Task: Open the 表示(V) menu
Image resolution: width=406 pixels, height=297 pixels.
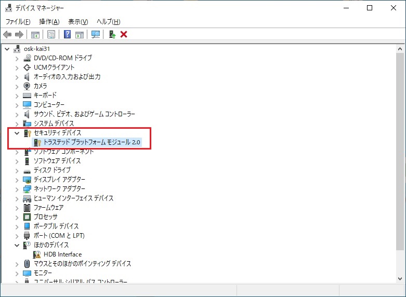Action: (78, 22)
